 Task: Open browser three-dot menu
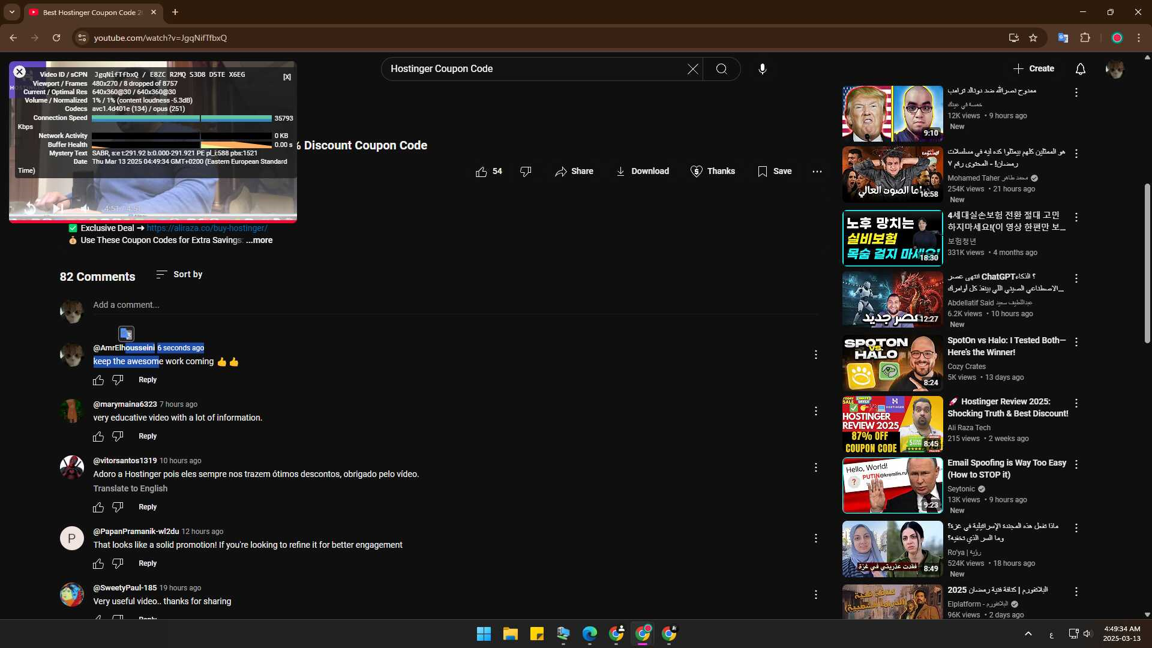pos(1139,38)
